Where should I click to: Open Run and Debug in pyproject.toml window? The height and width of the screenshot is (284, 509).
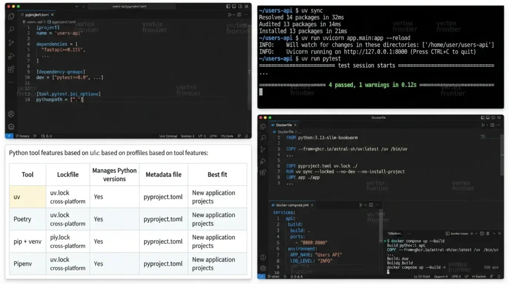point(11,56)
